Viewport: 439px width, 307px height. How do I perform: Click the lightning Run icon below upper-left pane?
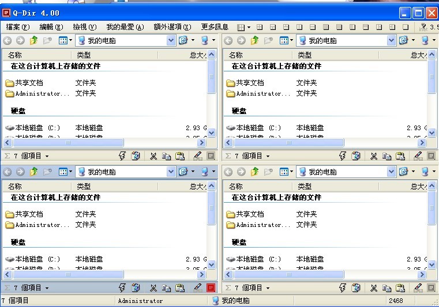tap(122, 156)
